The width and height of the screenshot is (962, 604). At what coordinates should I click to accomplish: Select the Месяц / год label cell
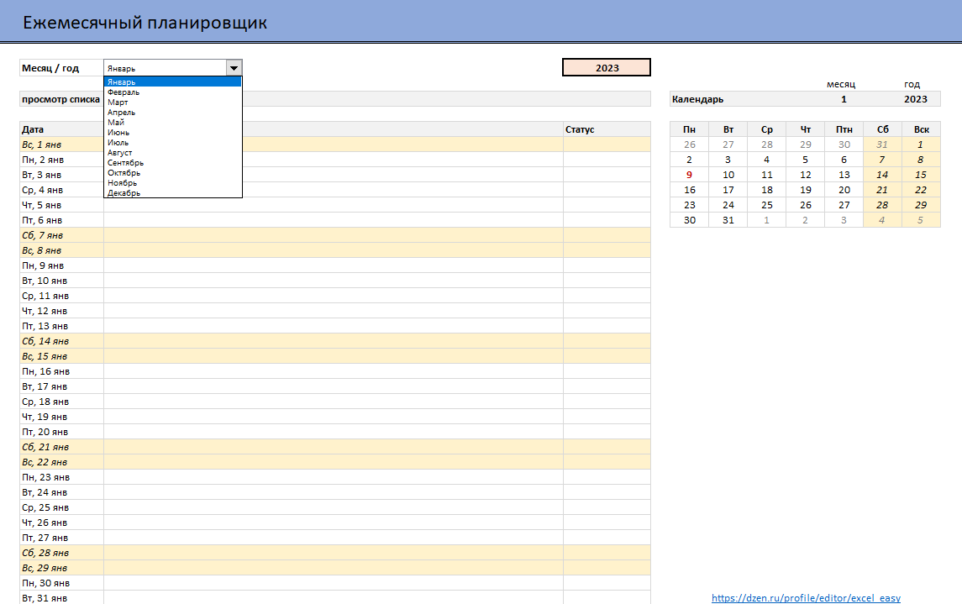click(61, 68)
